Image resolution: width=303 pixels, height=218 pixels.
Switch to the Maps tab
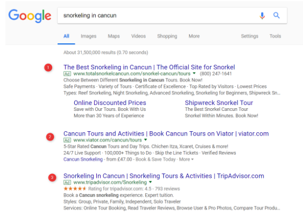click(114, 36)
